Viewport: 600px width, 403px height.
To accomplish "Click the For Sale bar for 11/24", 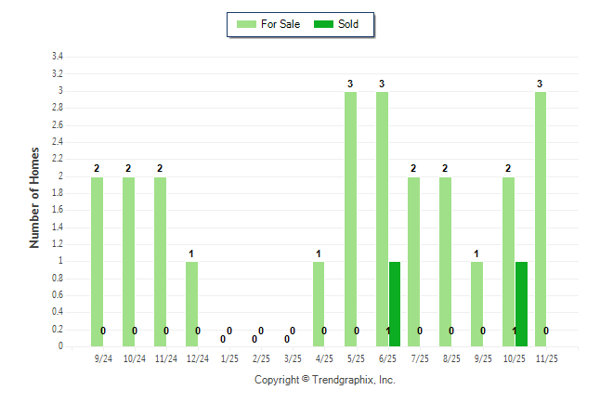I will (x=160, y=262).
